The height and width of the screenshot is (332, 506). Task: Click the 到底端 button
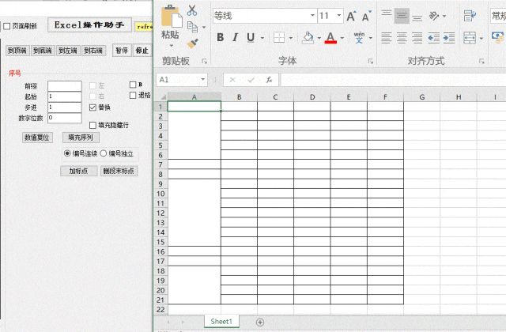(43, 51)
